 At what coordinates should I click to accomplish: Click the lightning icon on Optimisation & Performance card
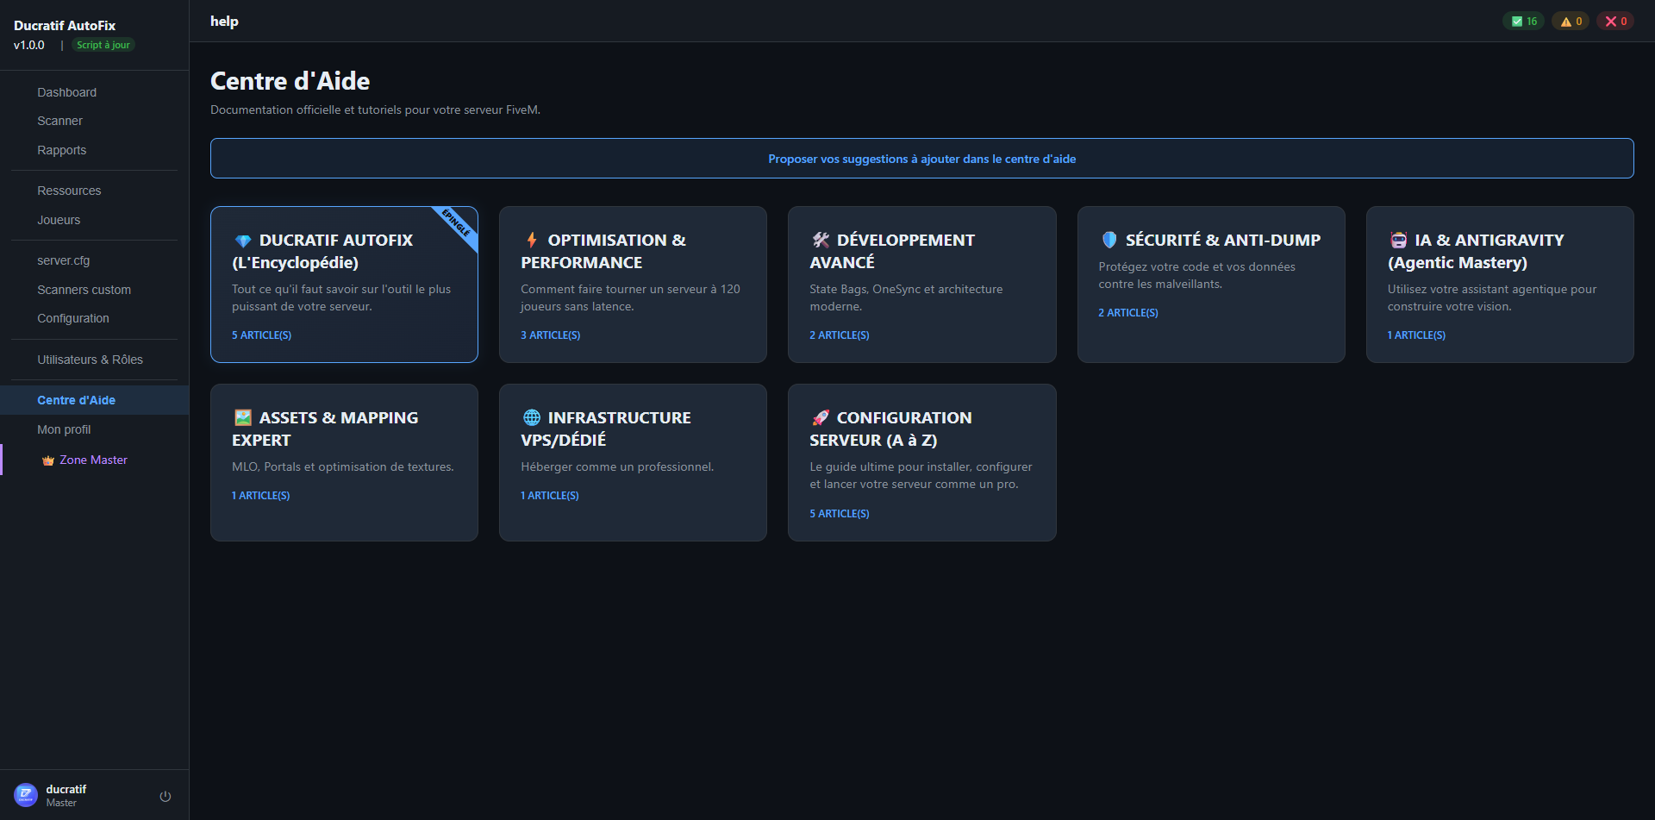(x=532, y=240)
